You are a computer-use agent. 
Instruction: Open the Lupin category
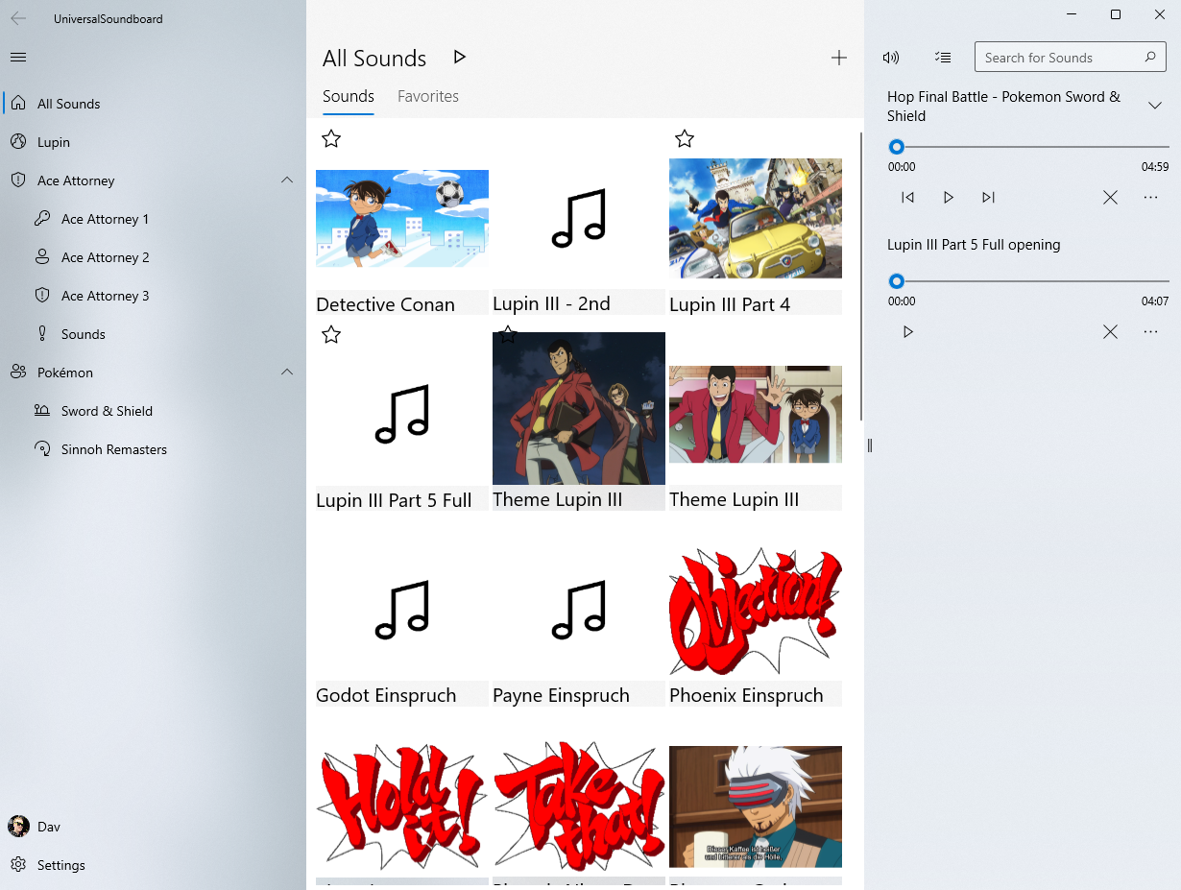[x=154, y=142]
